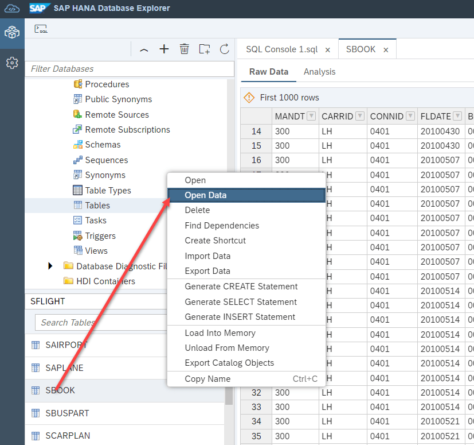474x445 pixels.
Task: Click the trash icon to remove database
Action: click(184, 49)
